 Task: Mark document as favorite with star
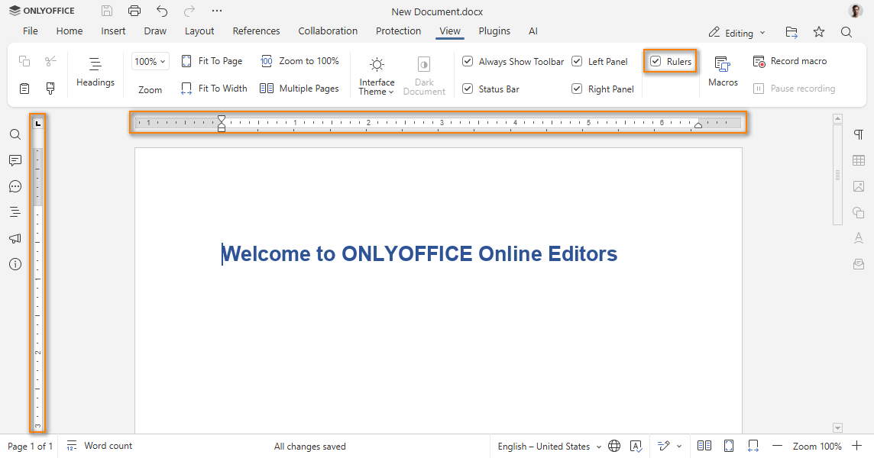pos(819,32)
